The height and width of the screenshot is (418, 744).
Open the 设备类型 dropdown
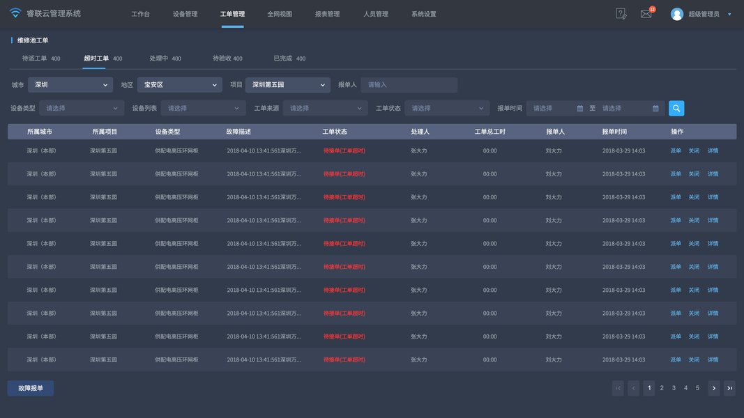82,109
